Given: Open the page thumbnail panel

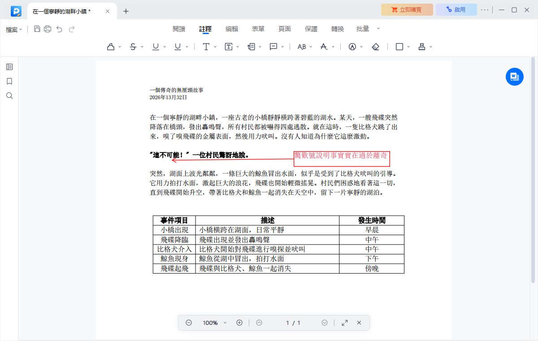Looking at the screenshot, I should pyautogui.click(x=9, y=66).
